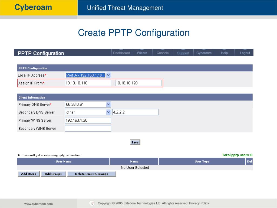Open the Wizard menu item
Image resolution: width=277 pixels, height=208 pixels.
click(142, 53)
